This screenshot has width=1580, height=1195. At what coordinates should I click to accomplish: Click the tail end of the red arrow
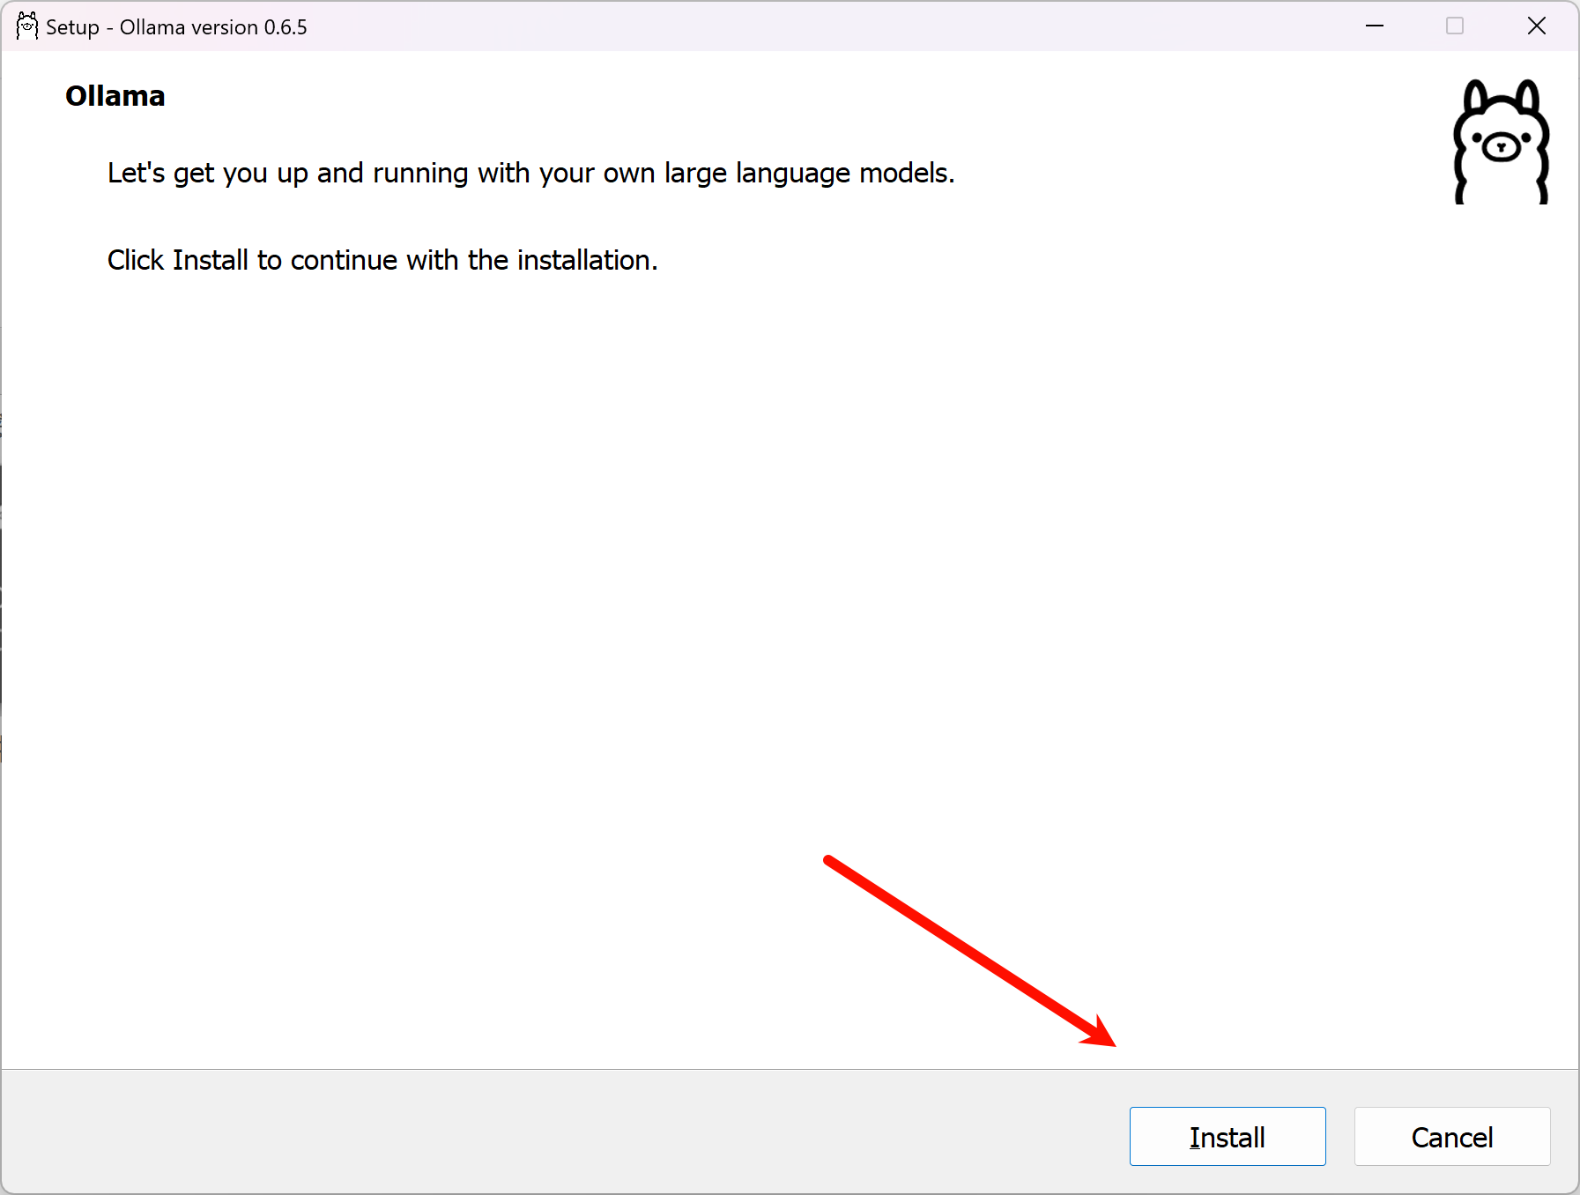(829, 859)
